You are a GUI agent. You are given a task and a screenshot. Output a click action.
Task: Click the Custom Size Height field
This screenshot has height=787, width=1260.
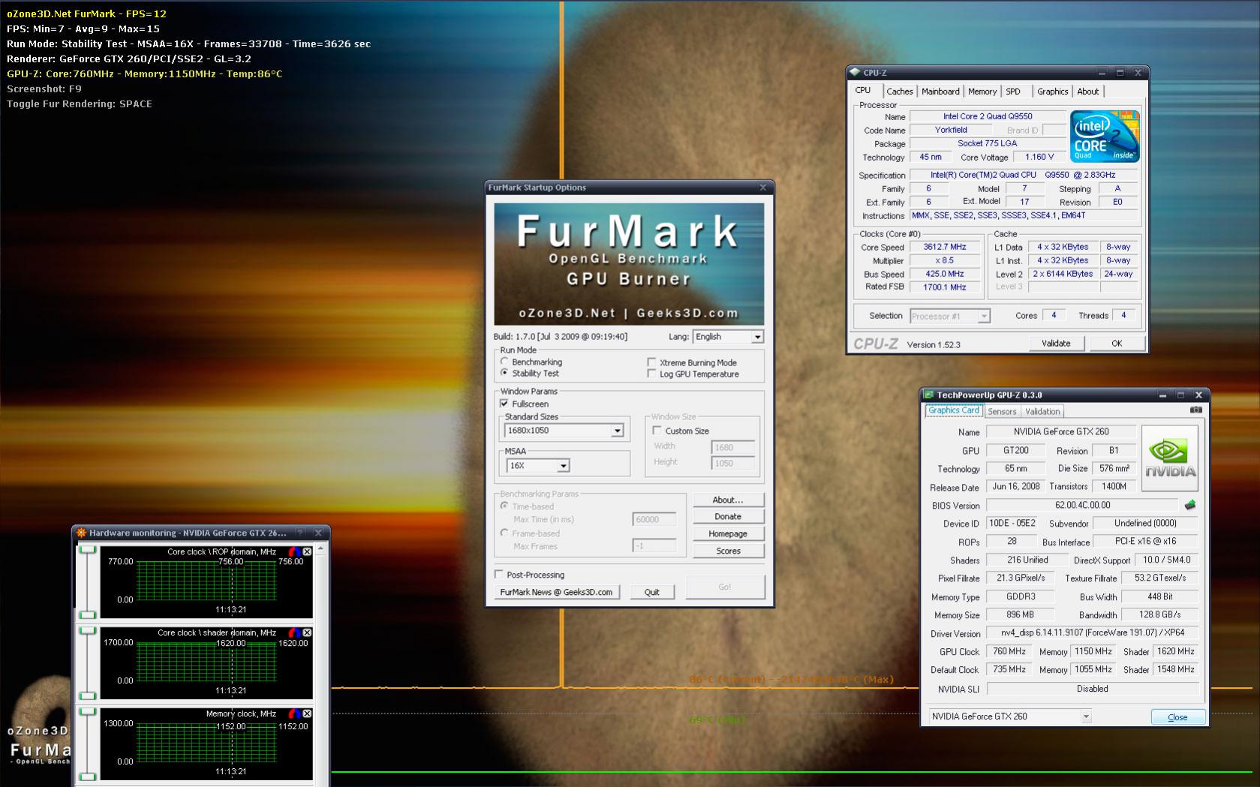click(x=732, y=463)
